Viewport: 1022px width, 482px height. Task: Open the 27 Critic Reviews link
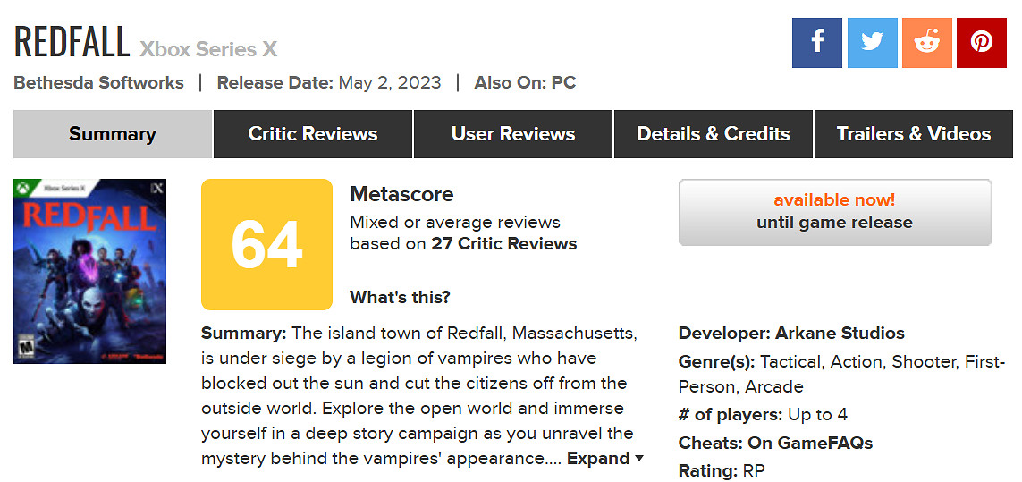pos(504,244)
